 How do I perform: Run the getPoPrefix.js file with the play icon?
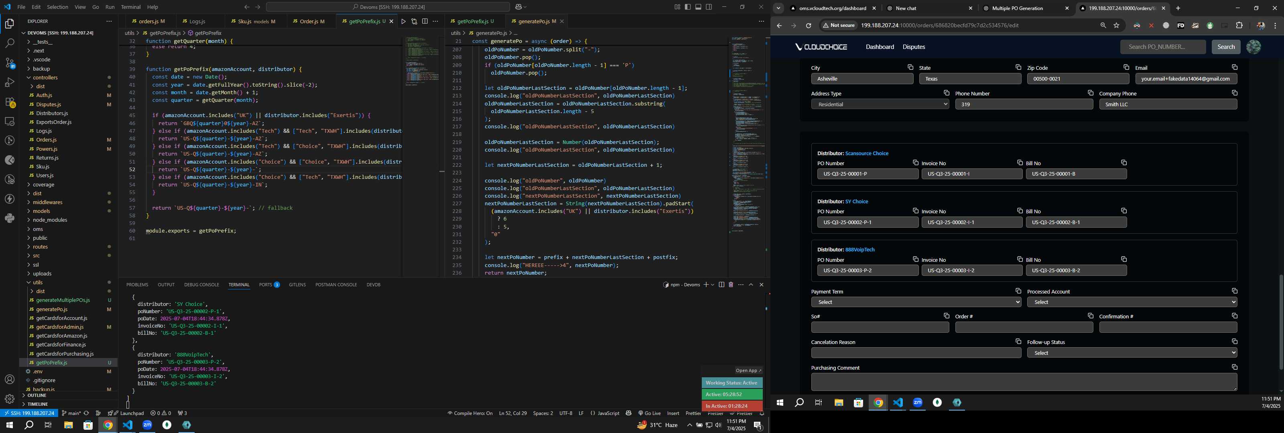[403, 21]
